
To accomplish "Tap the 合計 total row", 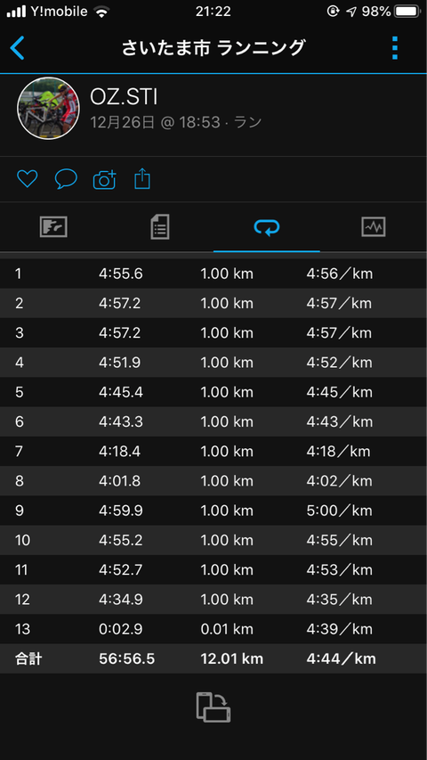I will tap(213, 658).
